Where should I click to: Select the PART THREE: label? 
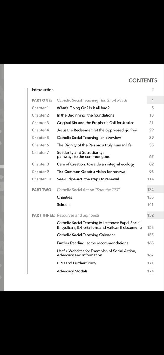44,215
